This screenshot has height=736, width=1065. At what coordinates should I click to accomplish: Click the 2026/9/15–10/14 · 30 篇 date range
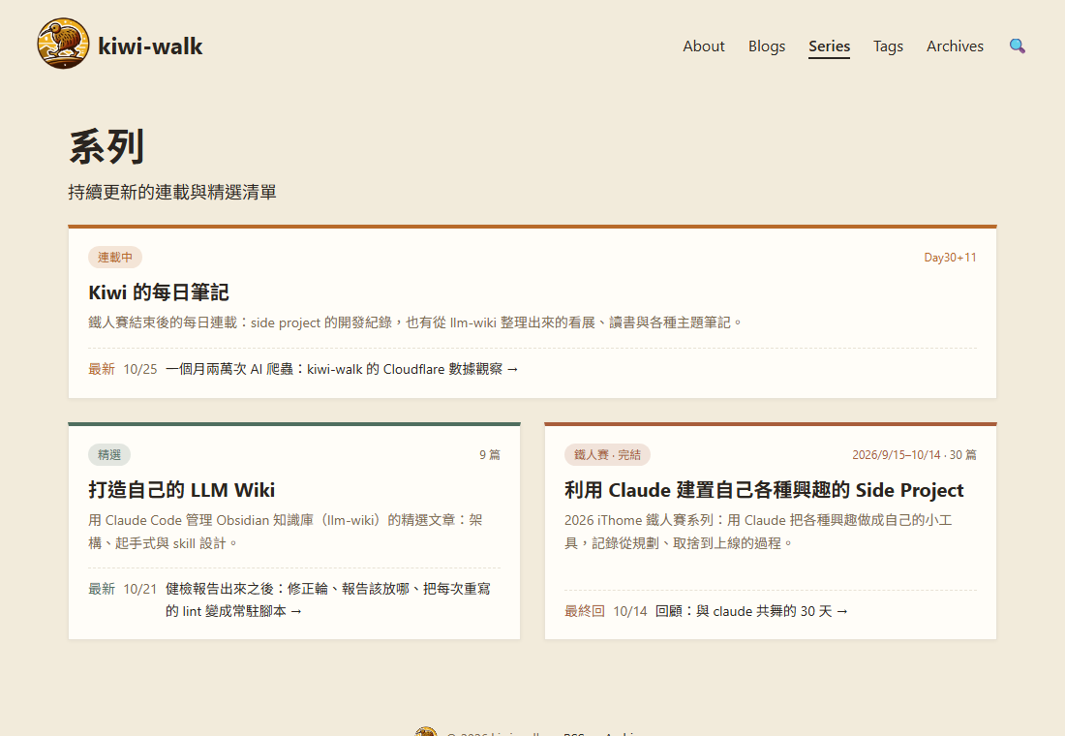(914, 454)
